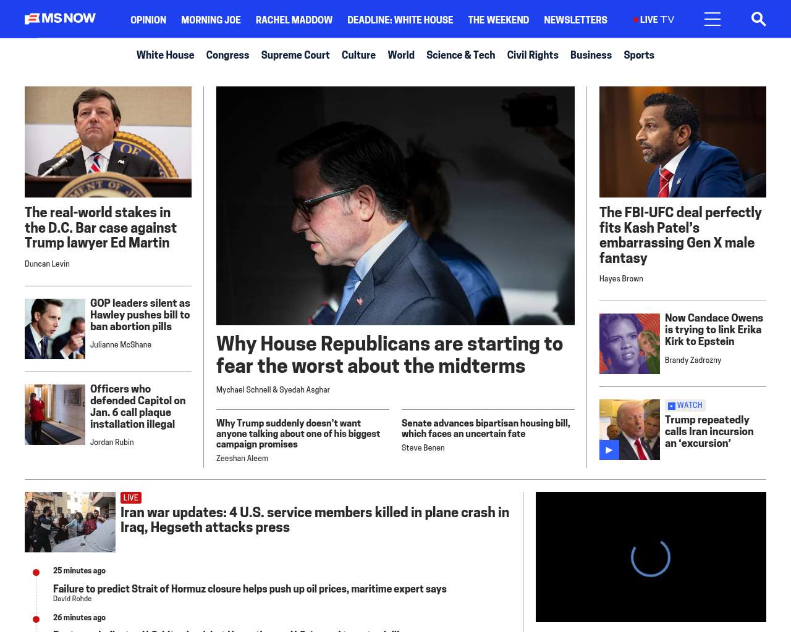The image size is (791, 632).
Task: View author Zeeshan Aleem
Action: (242, 458)
